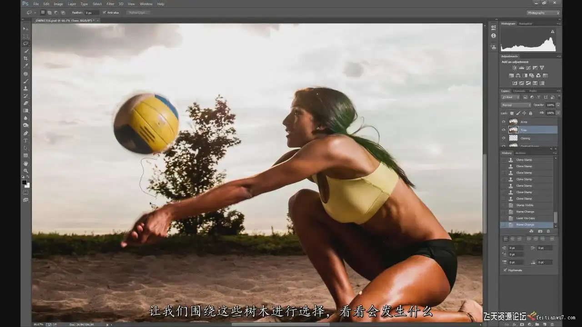
Task: Click the History panel scrollbar thumb
Action: pyautogui.click(x=555, y=218)
